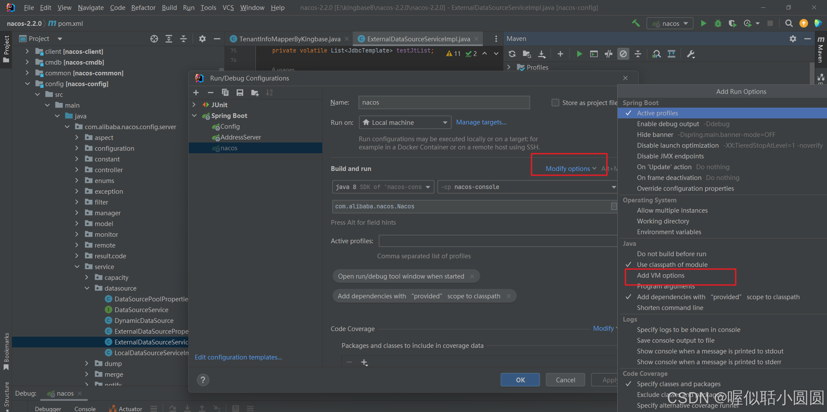The image size is (827, 412).
Task: Save run configuration with disk icon
Action: (240, 93)
